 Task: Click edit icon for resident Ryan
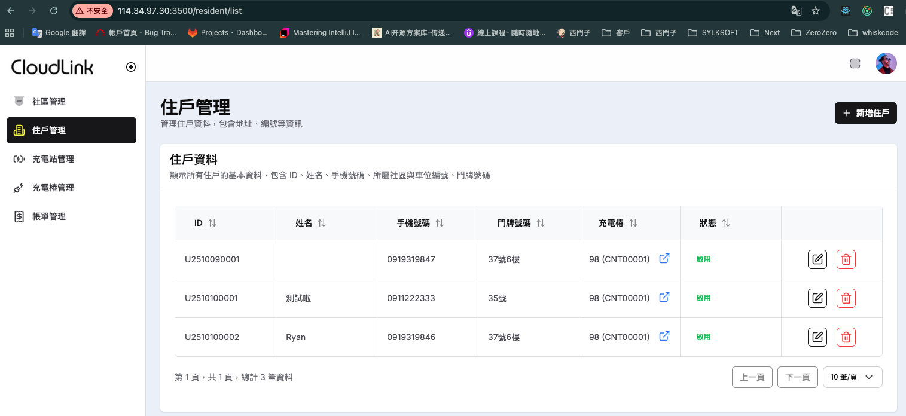817,337
